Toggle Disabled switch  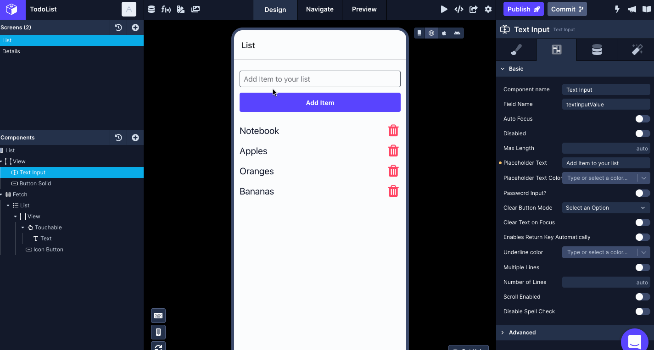click(x=643, y=133)
